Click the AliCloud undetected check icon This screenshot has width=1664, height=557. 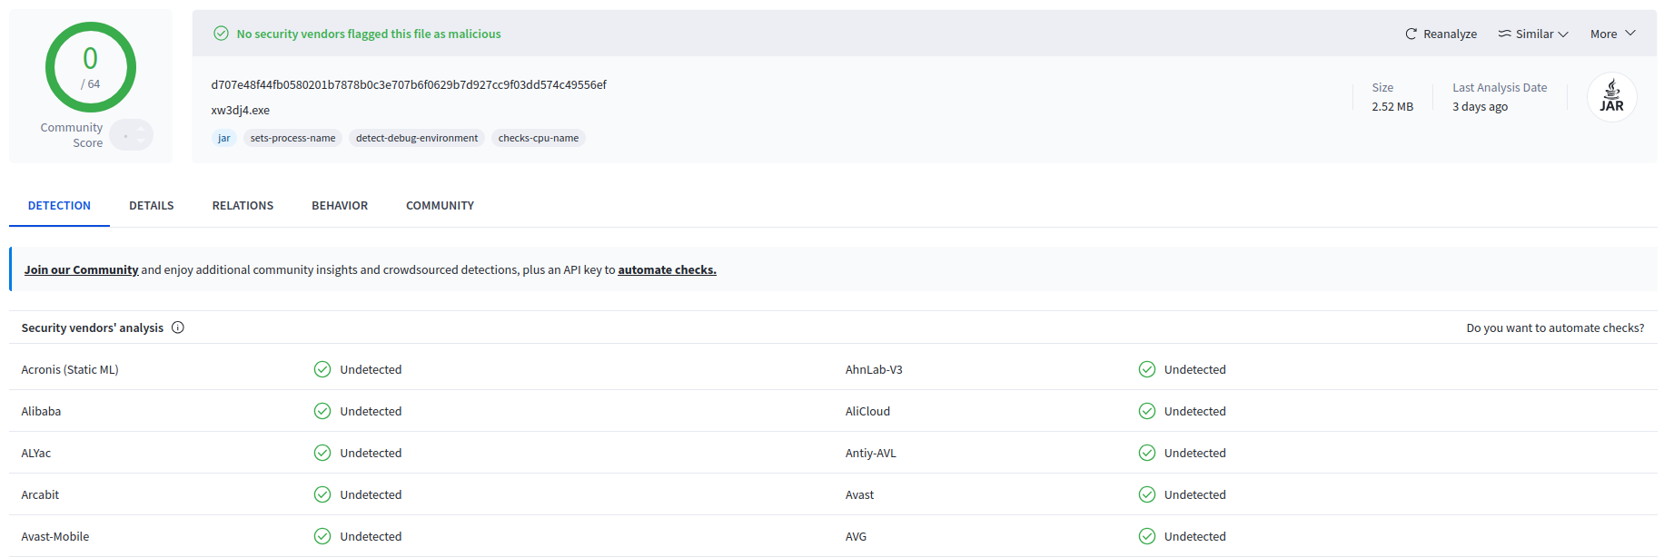tap(1147, 411)
